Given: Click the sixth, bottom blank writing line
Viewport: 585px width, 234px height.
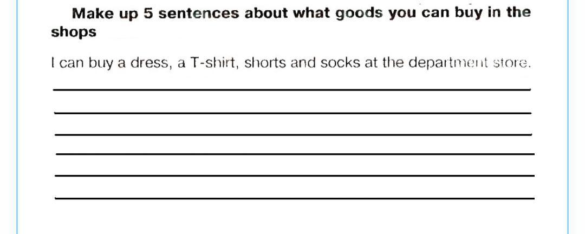Looking at the screenshot, I should pos(295,198).
